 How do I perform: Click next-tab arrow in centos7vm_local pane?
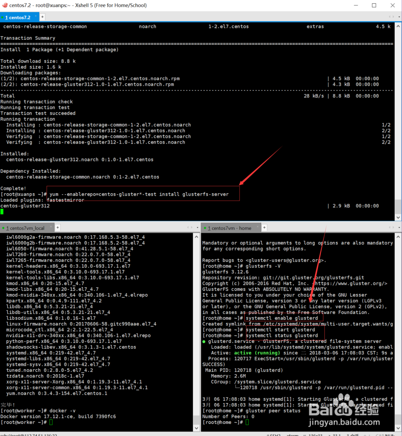(x=192, y=227)
